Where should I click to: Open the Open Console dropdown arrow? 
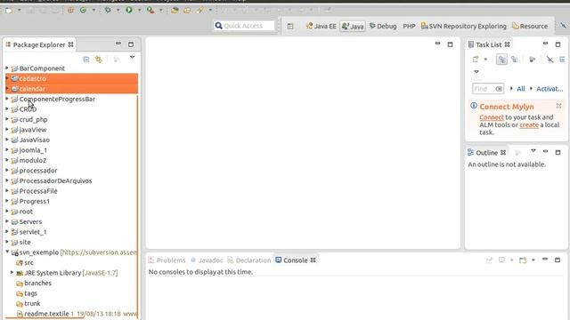[533, 260]
